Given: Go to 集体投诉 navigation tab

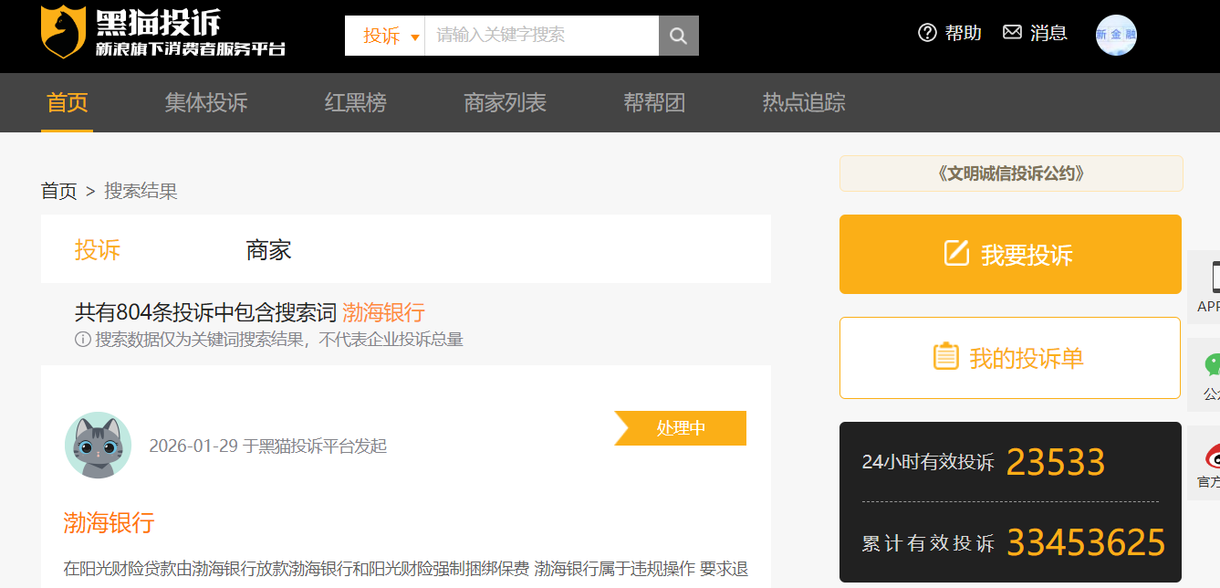Looking at the screenshot, I should (206, 102).
